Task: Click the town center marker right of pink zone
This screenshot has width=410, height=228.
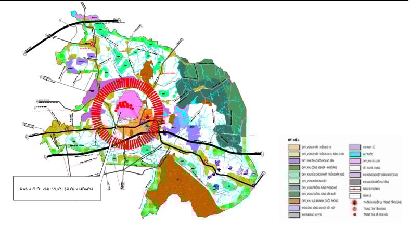Action: tap(147, 118)
